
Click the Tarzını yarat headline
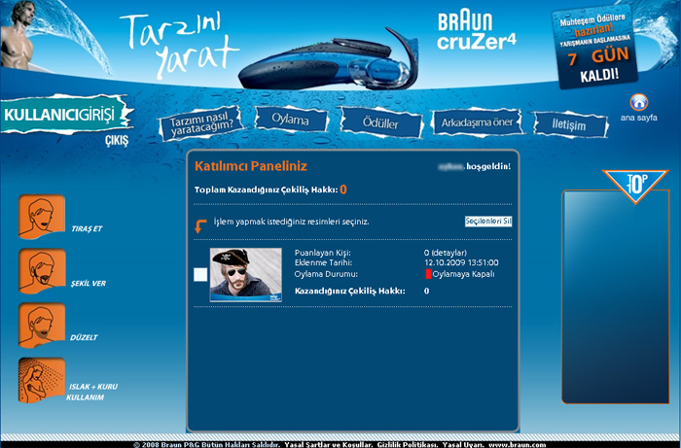[x=179, y=45]
